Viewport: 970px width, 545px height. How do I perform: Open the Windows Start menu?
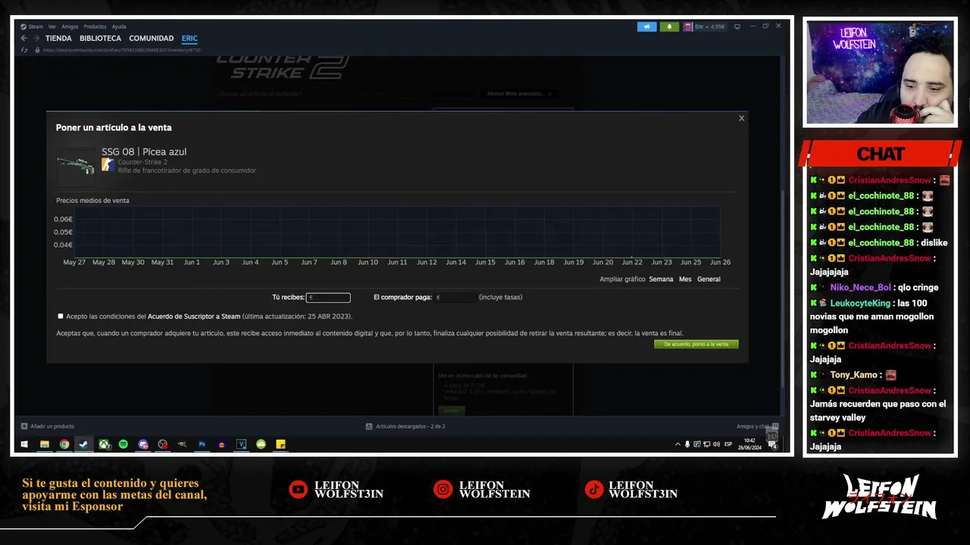24,444
